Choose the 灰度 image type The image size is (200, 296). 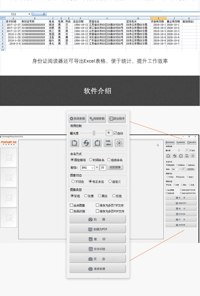pos(86,196)
